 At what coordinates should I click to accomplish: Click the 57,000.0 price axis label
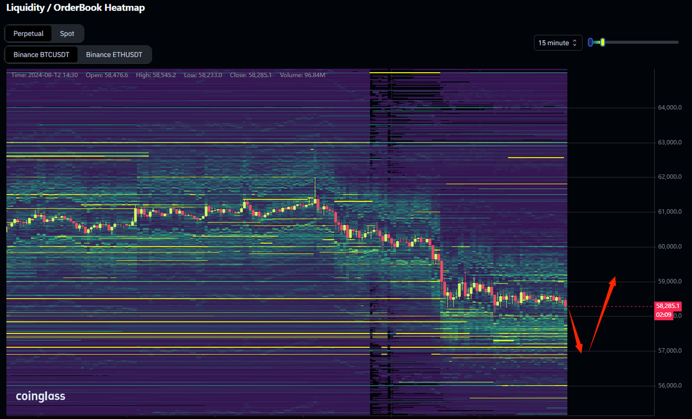670,350
